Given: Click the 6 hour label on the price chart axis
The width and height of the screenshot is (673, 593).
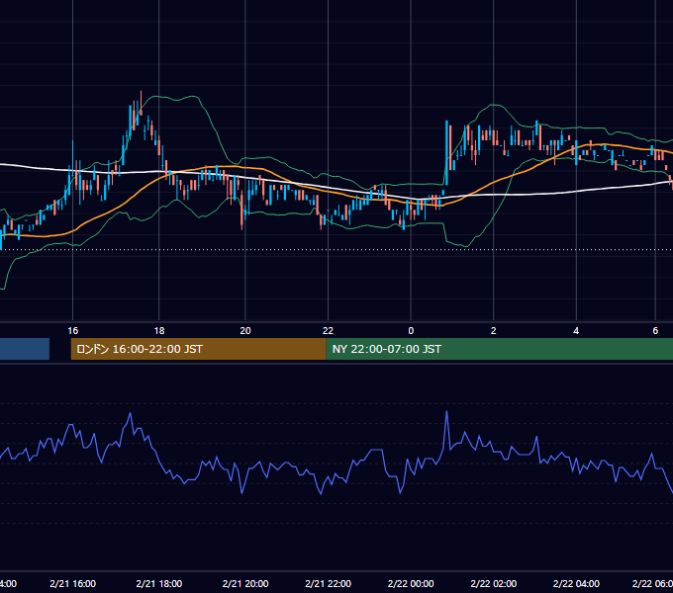Looking at the screenshot, I should pos(655,331).
